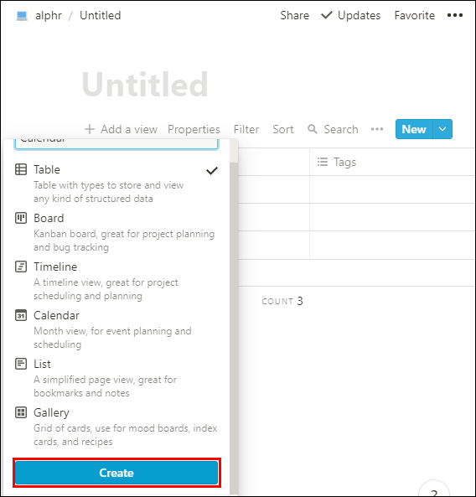Open the database more options ellipsis

pos(377,129)
